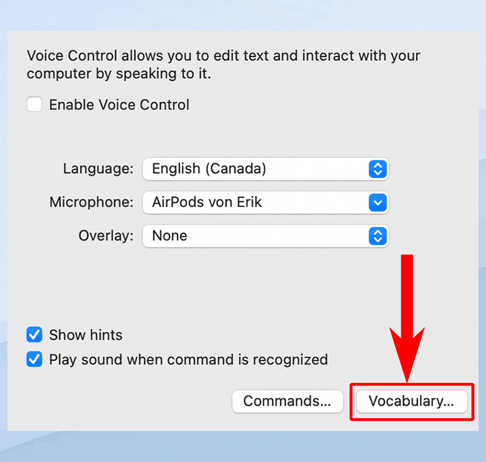486x462 pixels.
Task: Click the "Language:" field label
Action: click(x=98, y=169)
